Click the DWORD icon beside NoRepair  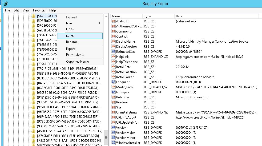[x=114, y=92]
